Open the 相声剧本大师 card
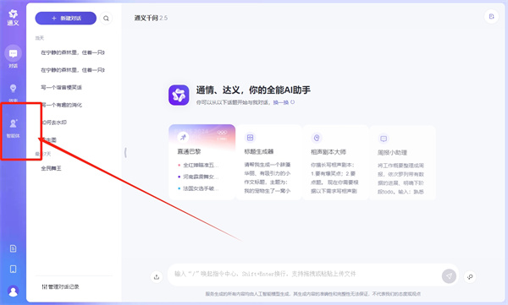508x305 pixels. tap(335, 162)
